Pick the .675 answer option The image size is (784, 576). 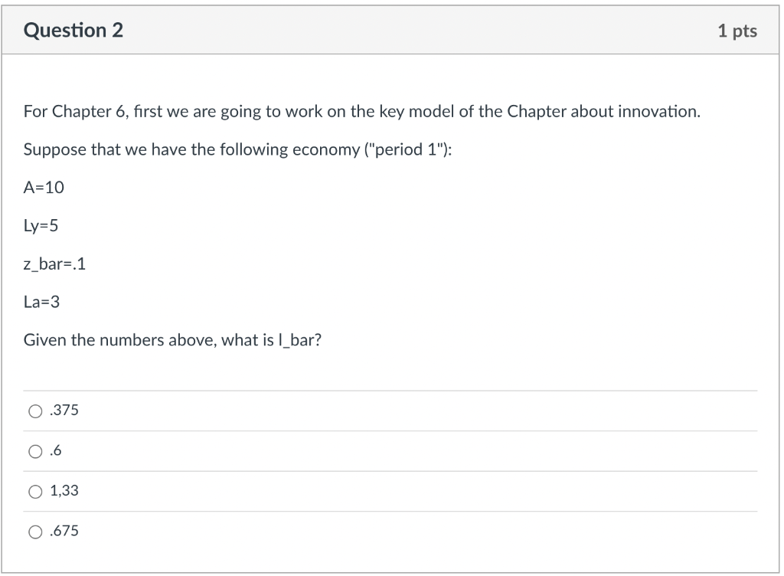click(35, 531)
